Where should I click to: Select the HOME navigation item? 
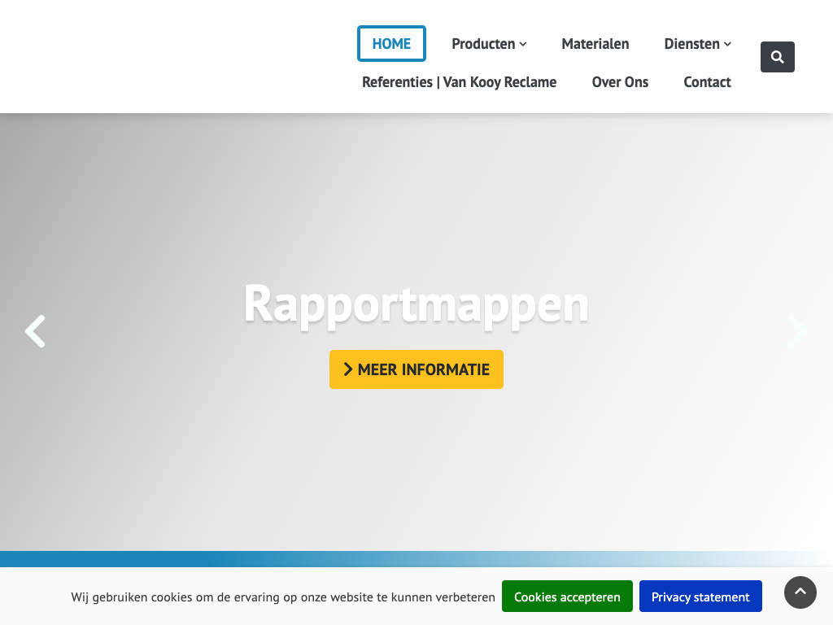click(x=391, y=44)
